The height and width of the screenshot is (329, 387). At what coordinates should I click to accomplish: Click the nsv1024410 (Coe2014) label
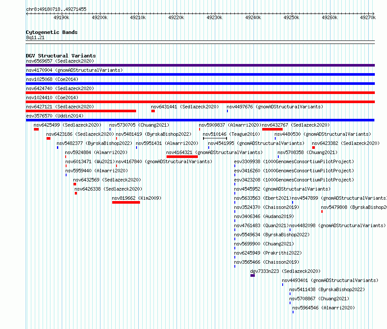coord(52,97)
